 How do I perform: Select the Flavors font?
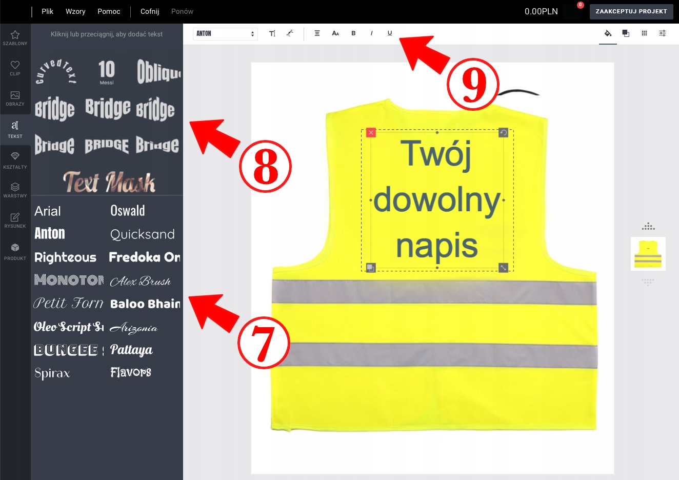131,372
